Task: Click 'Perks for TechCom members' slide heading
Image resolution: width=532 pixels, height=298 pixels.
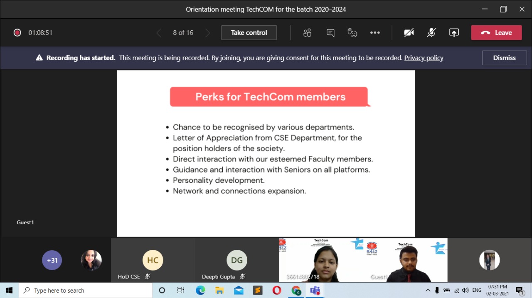Action: click(x=271, y=97)
